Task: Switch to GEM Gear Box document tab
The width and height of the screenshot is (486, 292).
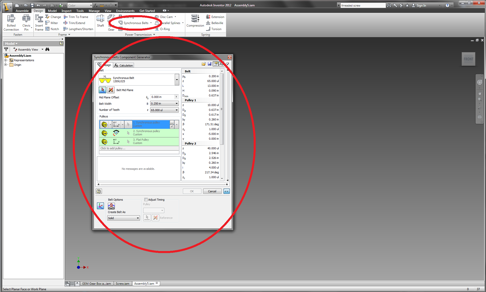Action: coord(96,284)
